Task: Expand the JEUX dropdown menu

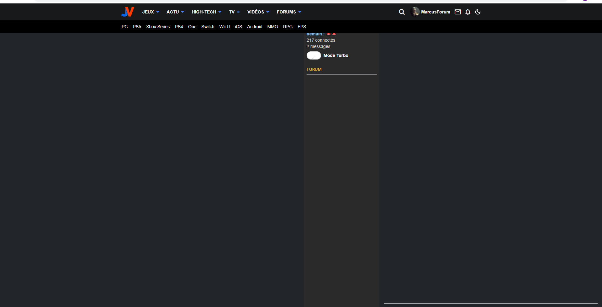Action: [150, 12]
